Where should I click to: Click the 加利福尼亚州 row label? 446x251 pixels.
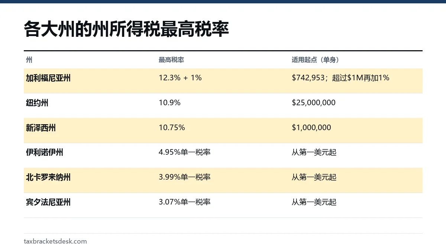48,78
